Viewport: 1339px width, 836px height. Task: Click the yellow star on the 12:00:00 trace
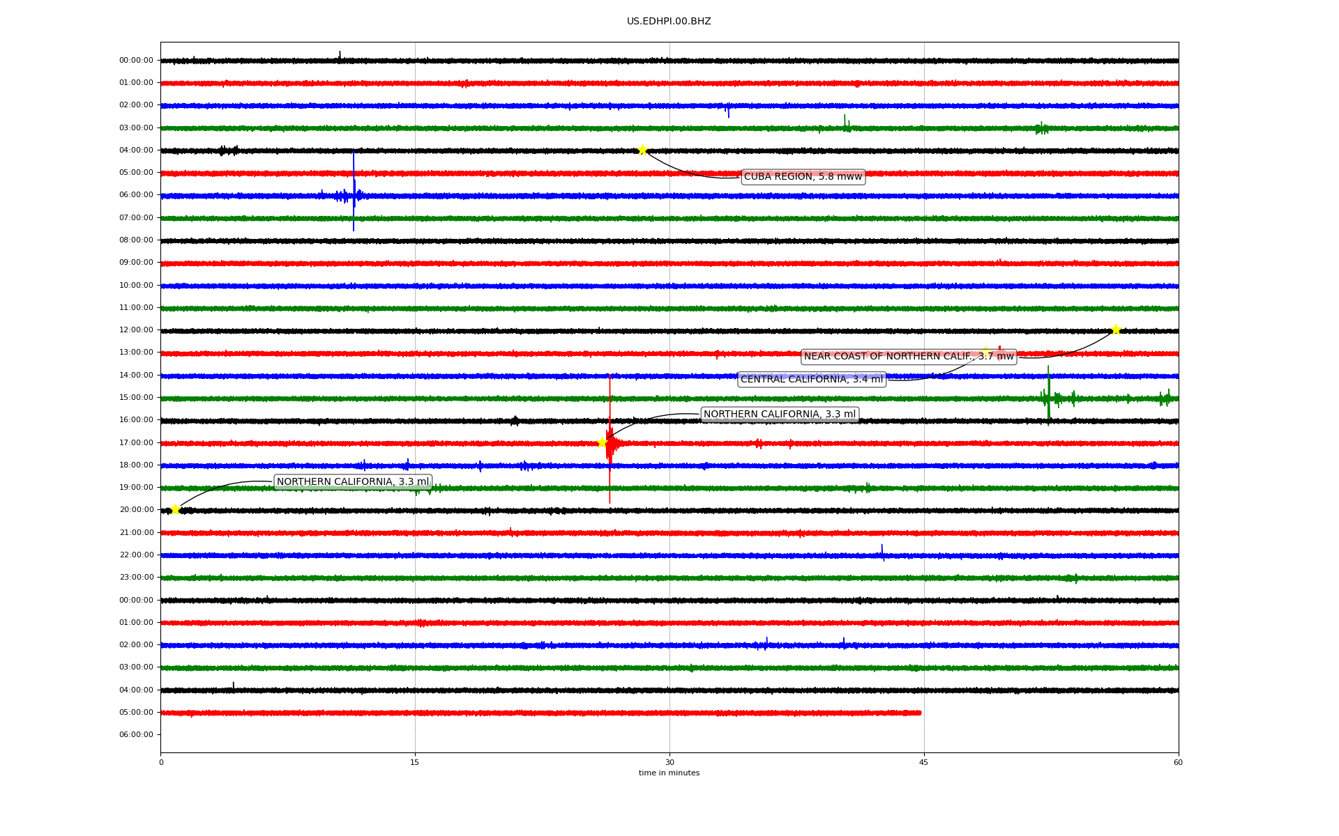1116,330
